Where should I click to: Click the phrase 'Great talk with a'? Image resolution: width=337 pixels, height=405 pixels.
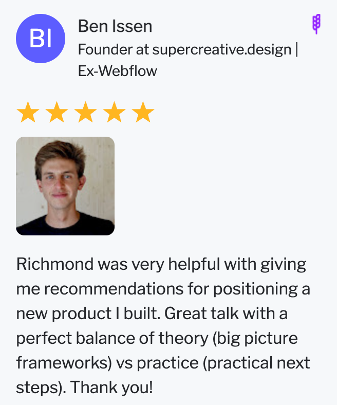226,314
